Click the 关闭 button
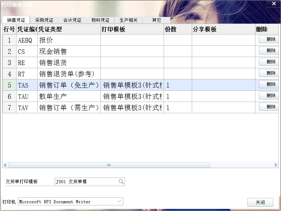Screen dimensions: 281x211 pos(260,203)
